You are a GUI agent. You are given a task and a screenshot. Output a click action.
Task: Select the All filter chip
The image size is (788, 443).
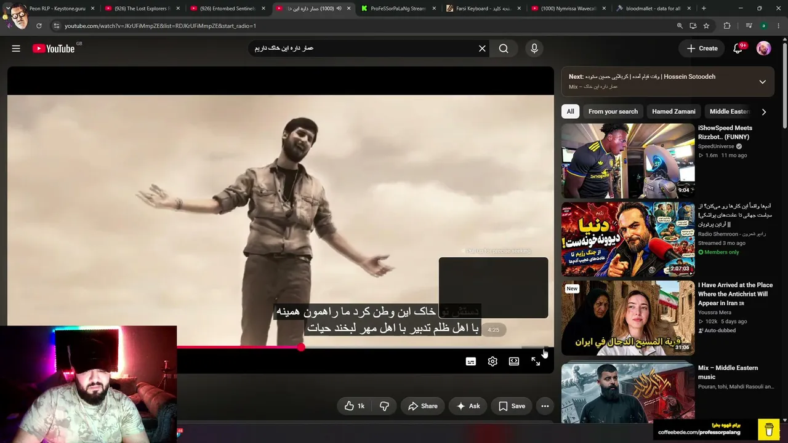point(571,111)
